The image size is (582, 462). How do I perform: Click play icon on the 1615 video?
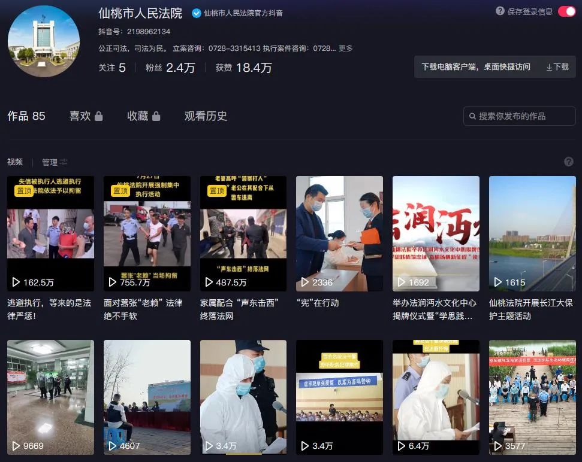(497, 282)
